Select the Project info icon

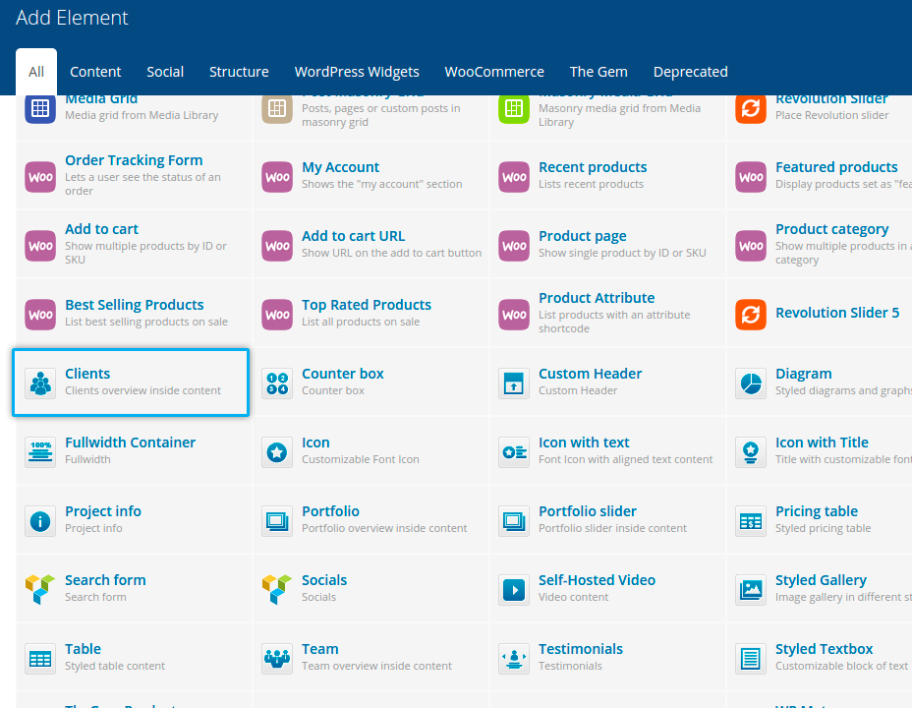coord(40,521)
